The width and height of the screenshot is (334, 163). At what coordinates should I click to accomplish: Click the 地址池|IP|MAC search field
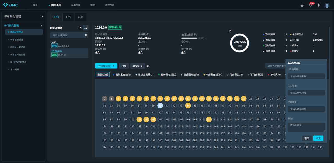[x=69, y=35]
